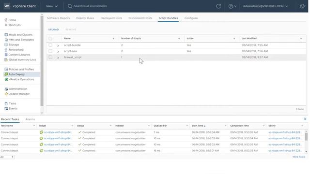
Task: Open the Name column filter arrow
Action: pyautogui.click(x=113, y=39)
